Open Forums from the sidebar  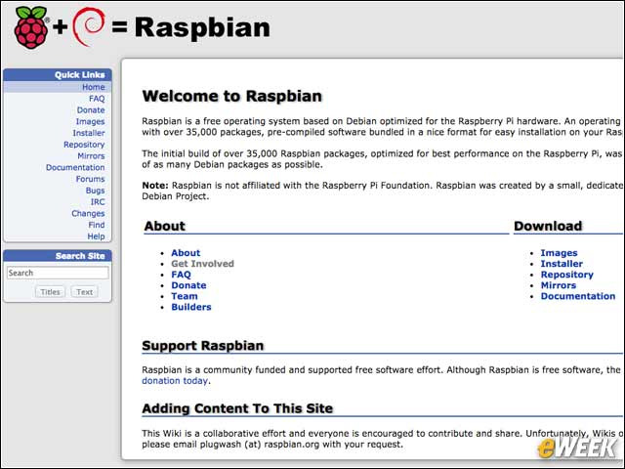(x=90, y=179)
